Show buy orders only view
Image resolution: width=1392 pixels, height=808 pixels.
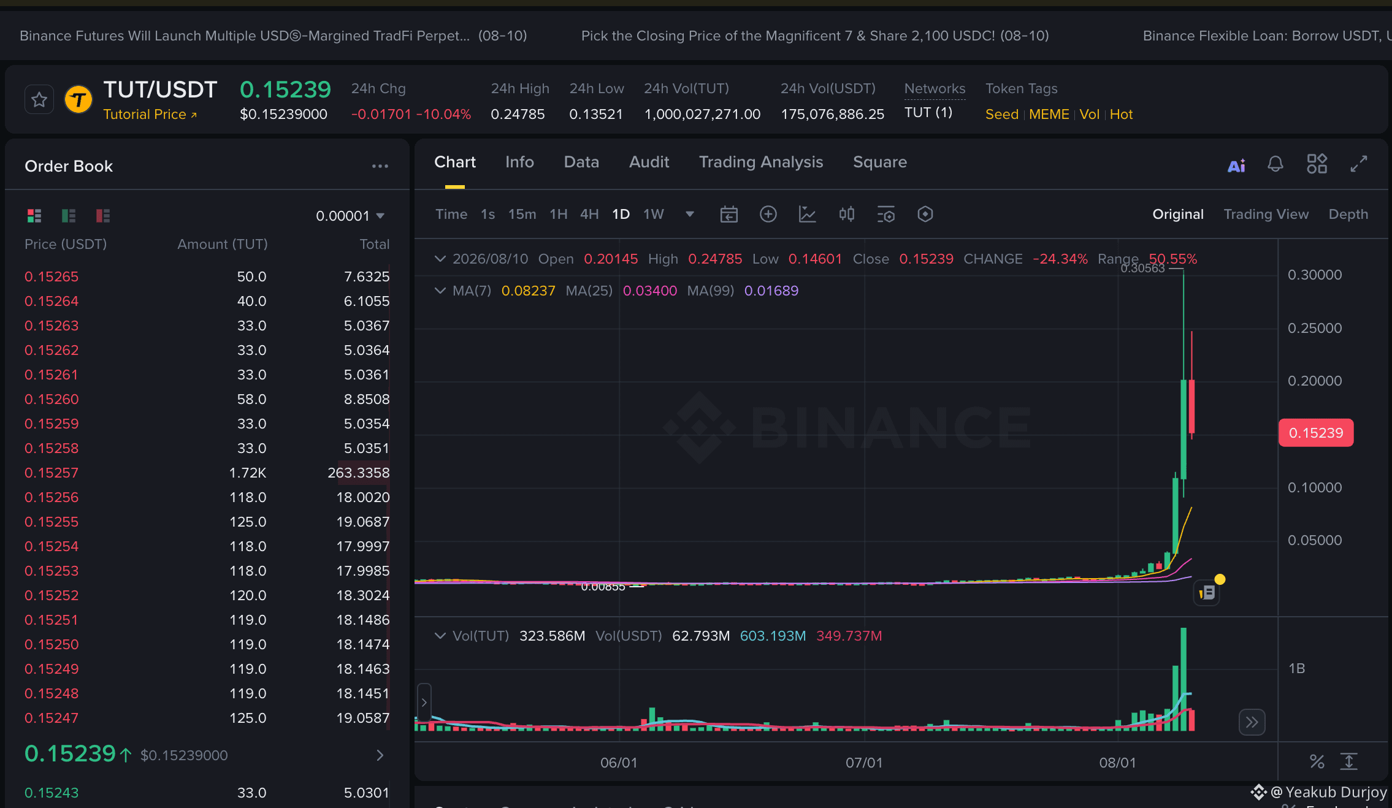click(69, 216)
